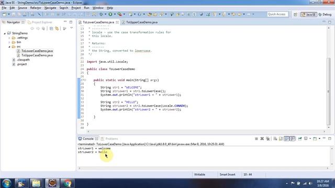Click the Writable status bar entry

(199, 174)
